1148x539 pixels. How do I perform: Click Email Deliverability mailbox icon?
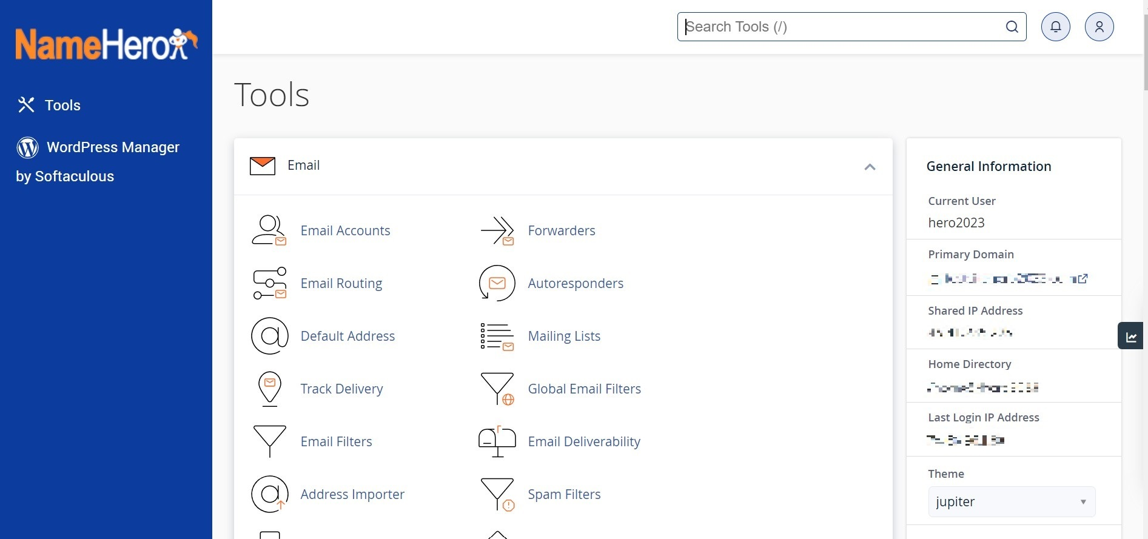[x=497, y=441]
